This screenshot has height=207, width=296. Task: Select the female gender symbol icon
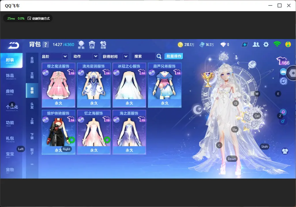[x=283, y=112]
